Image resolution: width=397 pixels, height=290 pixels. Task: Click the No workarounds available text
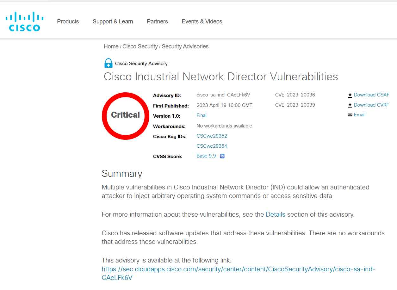[224, 126]
